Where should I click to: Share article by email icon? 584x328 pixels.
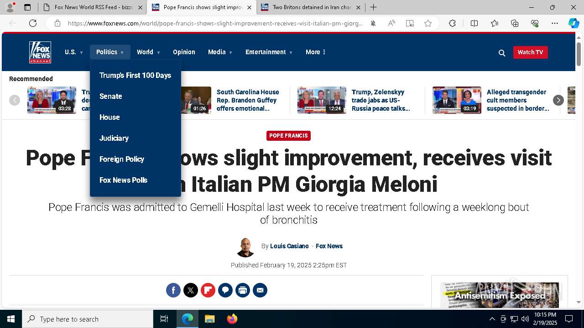point(260,290)
